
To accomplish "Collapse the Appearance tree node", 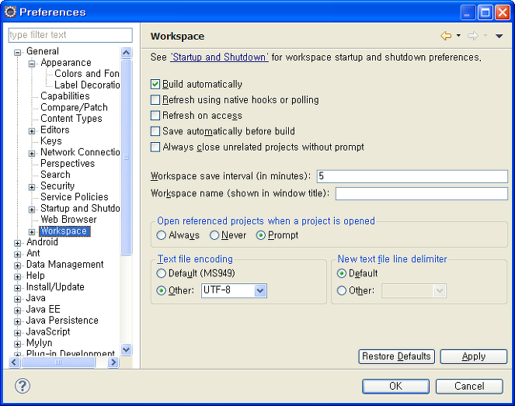I will (32, 64).
